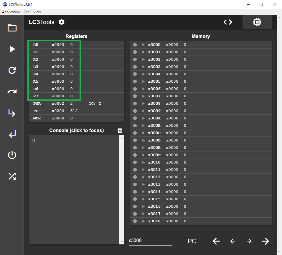
Task: Set PC to x3006 using its arrow
Action: pos(143,89)
